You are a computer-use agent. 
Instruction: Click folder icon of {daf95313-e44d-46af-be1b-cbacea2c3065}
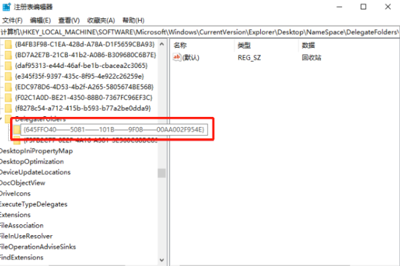coord(9,66)
